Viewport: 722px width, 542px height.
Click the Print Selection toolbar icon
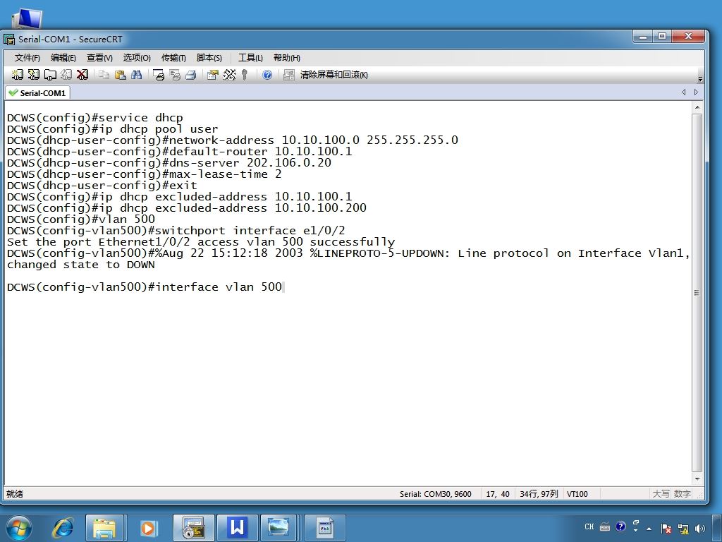[x=175, y=75]
